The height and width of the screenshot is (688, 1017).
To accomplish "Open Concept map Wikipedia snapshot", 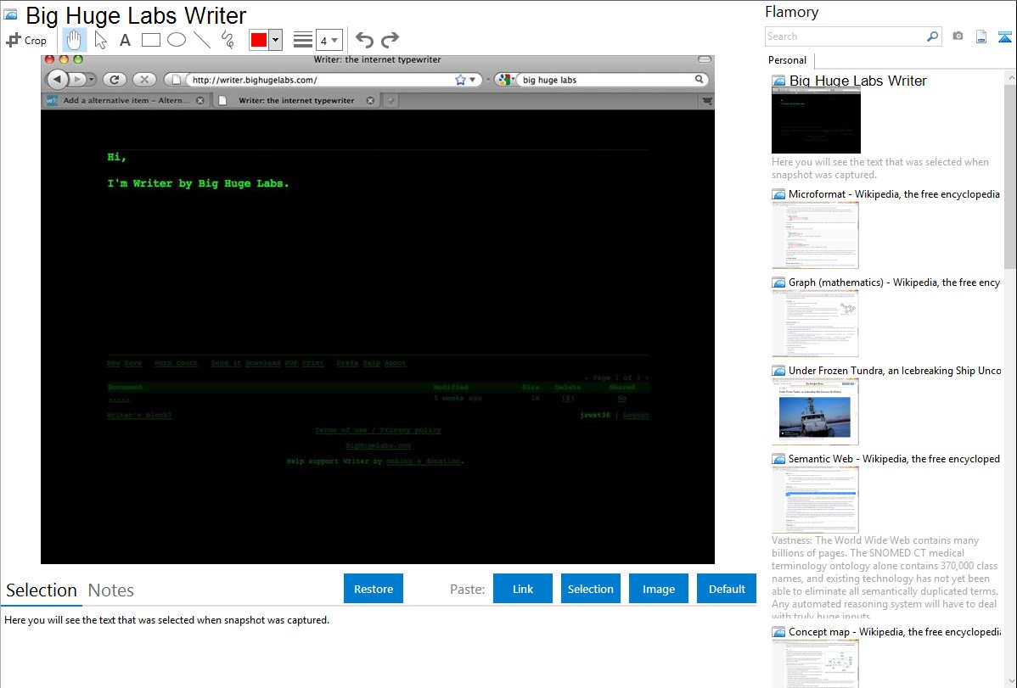I will click(894, 631).
